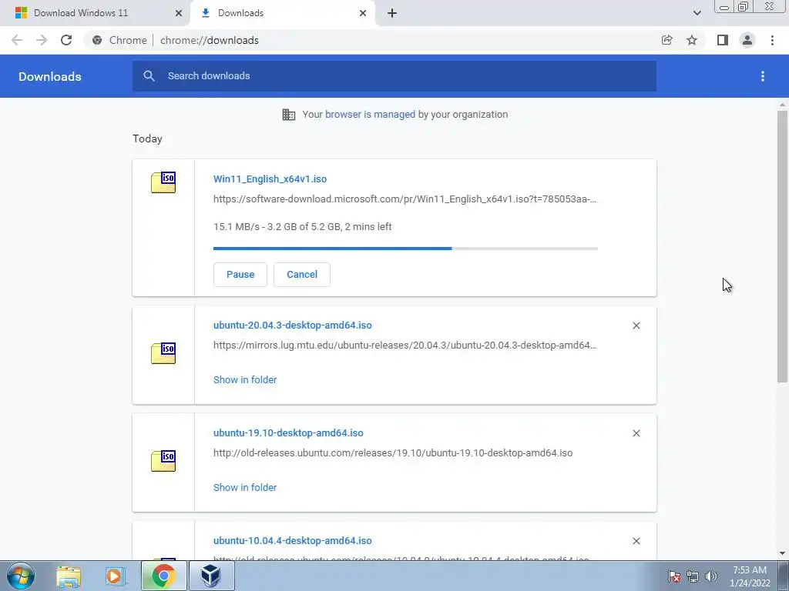789x591 pixels.
Task: Close the Downloads tab
Action: click(363, 13)
